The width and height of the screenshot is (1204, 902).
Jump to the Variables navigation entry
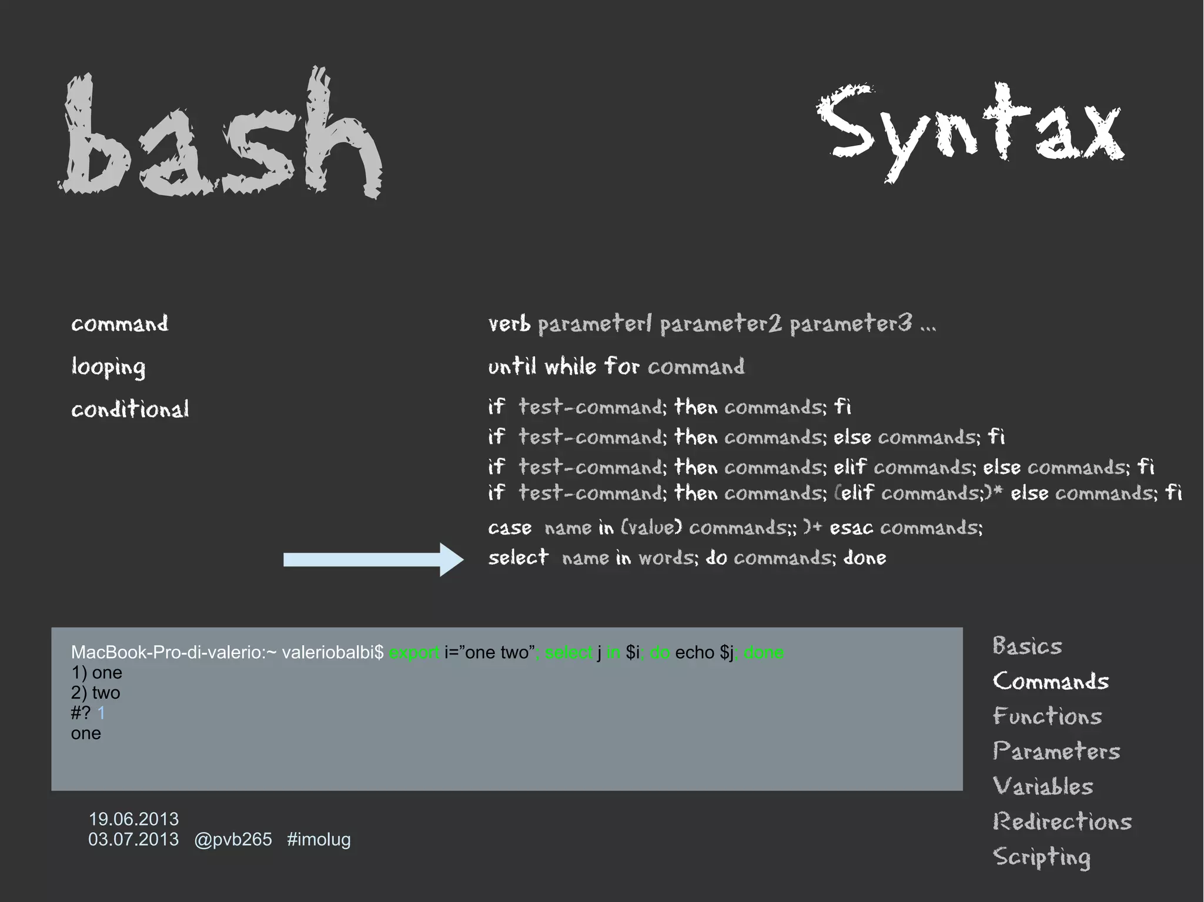(x=1043, y=786)
